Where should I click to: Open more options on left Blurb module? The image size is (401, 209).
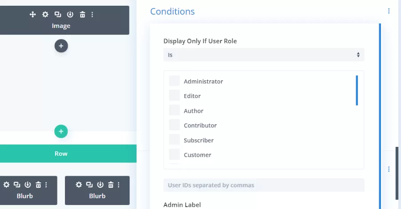pyautogui.click(x=46, y=185)
